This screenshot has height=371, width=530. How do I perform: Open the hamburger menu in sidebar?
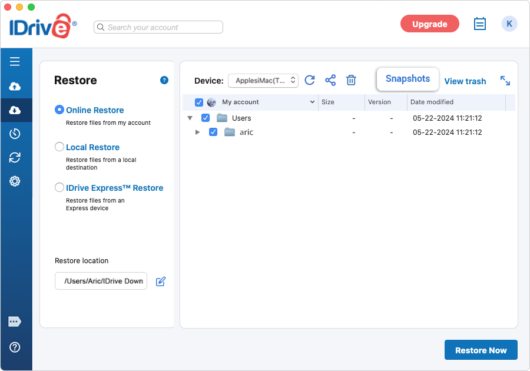click(15, 61)
